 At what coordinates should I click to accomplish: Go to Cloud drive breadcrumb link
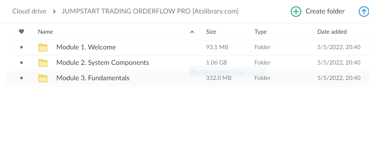(x=29, y=11)
